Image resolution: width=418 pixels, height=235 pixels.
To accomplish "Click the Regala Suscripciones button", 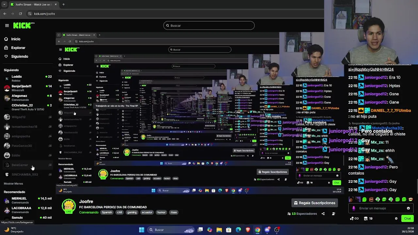I will tap(314, 203).
